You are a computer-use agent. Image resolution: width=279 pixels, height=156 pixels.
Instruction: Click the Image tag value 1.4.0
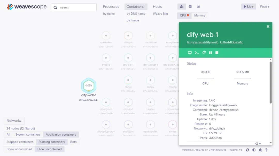(212, 100)
